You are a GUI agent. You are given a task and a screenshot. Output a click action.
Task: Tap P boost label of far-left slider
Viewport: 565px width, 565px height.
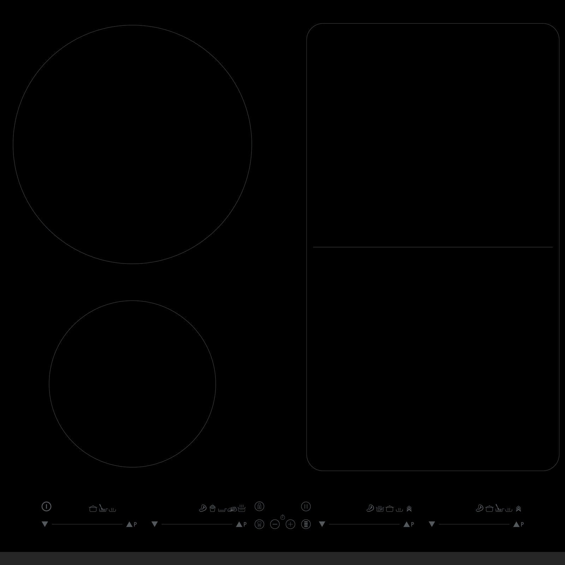coord(135,525)
